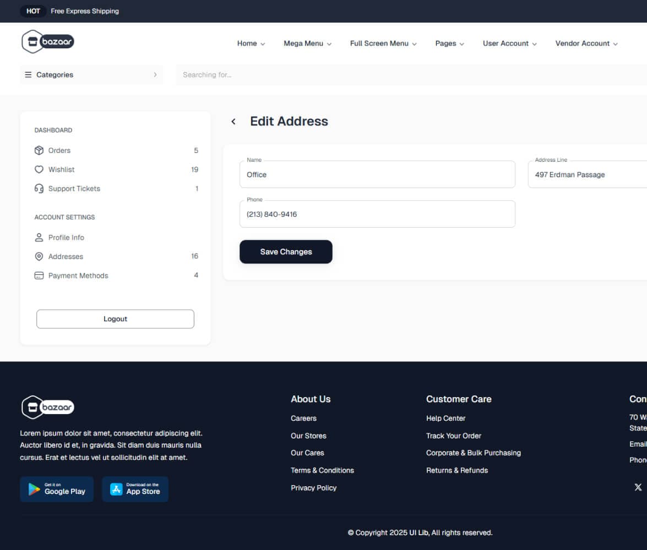Open the Categories hamburger menu icon
This screenshot has width=647, height=550.
click(28, 74)
